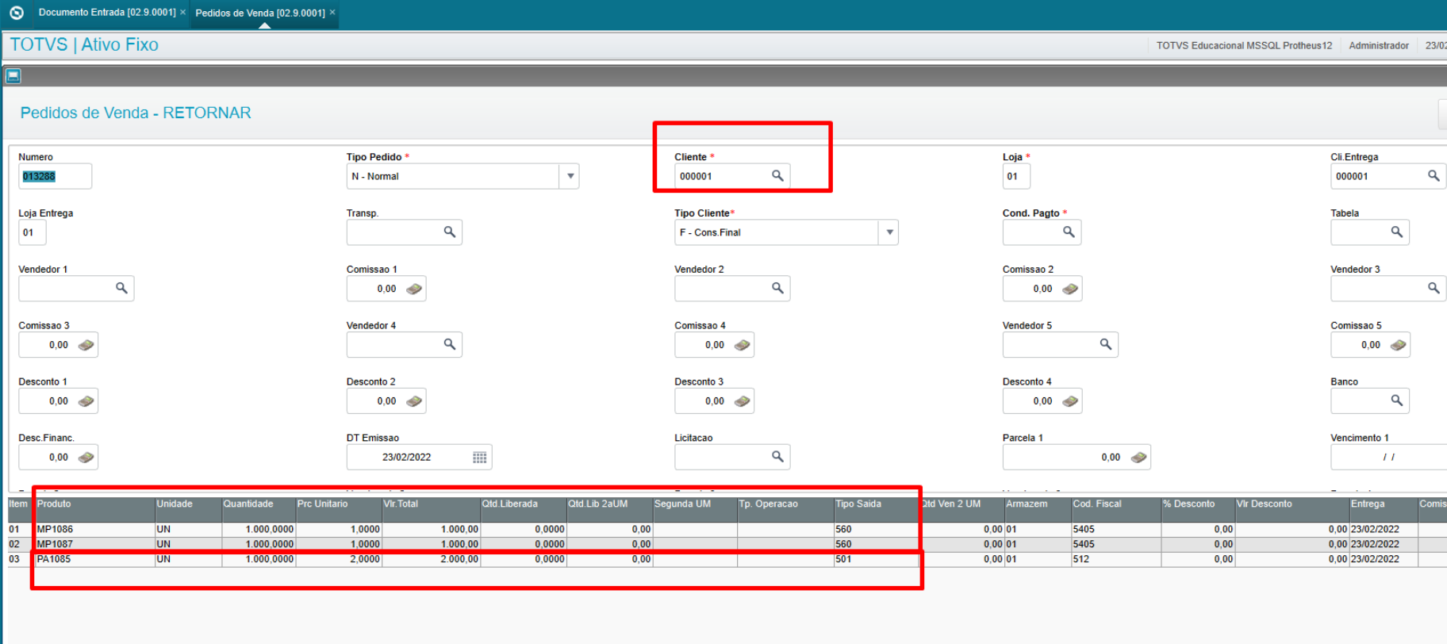The image size is (1447, 644).
Task: Click the Numero field with 013288
Action: point(55,176)
